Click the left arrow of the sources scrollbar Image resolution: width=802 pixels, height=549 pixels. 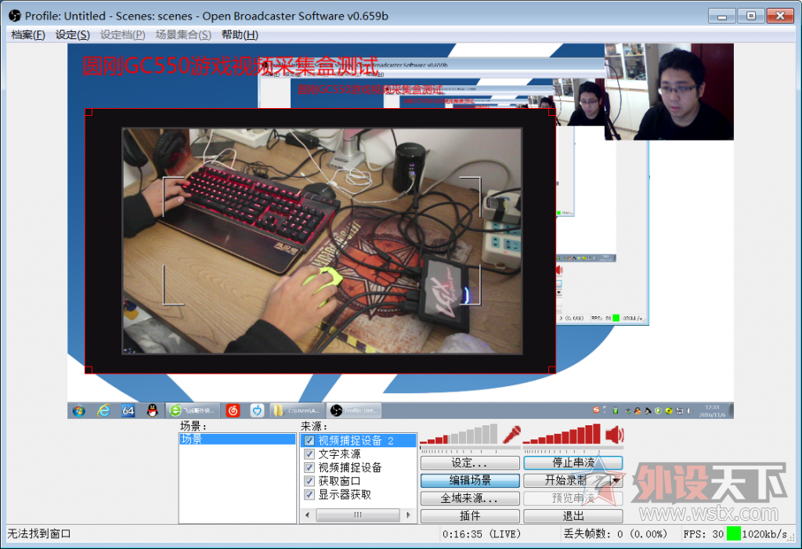[307, 515]
